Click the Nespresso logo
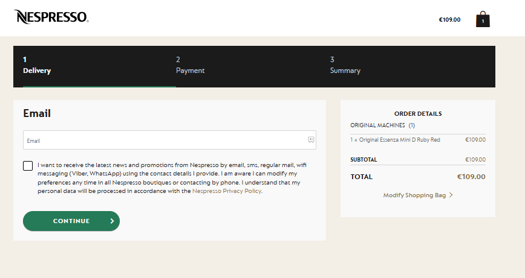The width and height of the screenshot is (525, 278). click(x=51, y=17)
